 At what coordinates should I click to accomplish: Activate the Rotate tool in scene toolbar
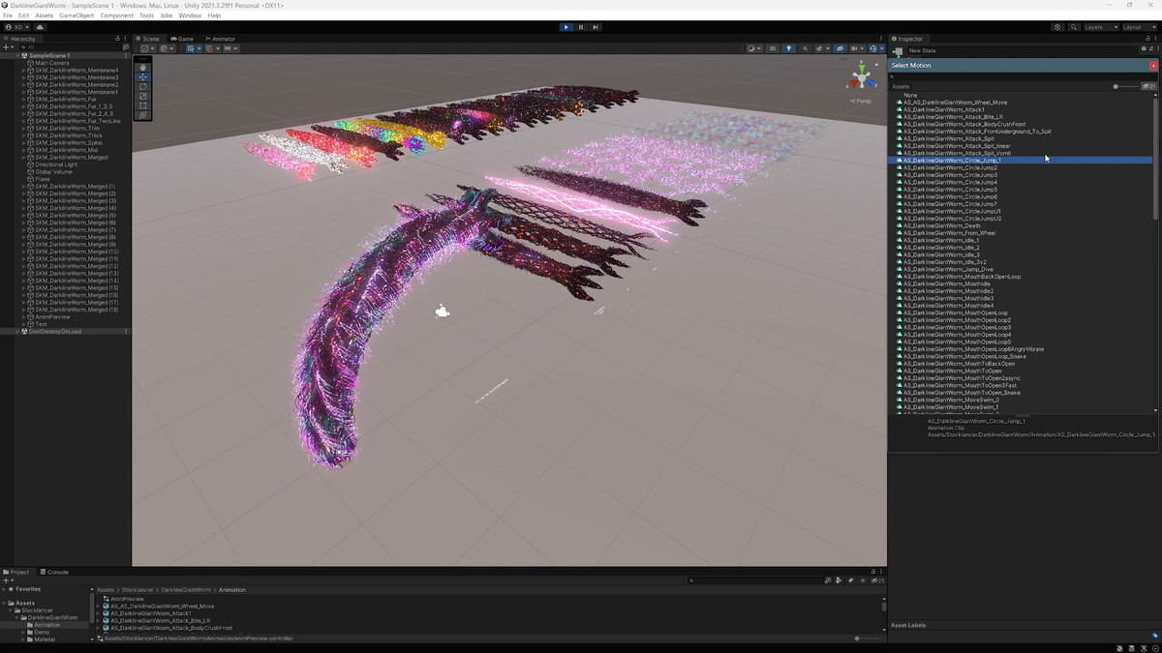point(143,86)
